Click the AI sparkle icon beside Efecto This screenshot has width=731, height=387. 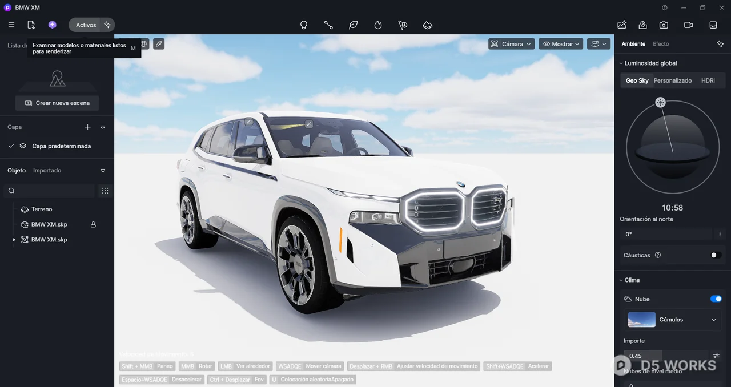720,44
